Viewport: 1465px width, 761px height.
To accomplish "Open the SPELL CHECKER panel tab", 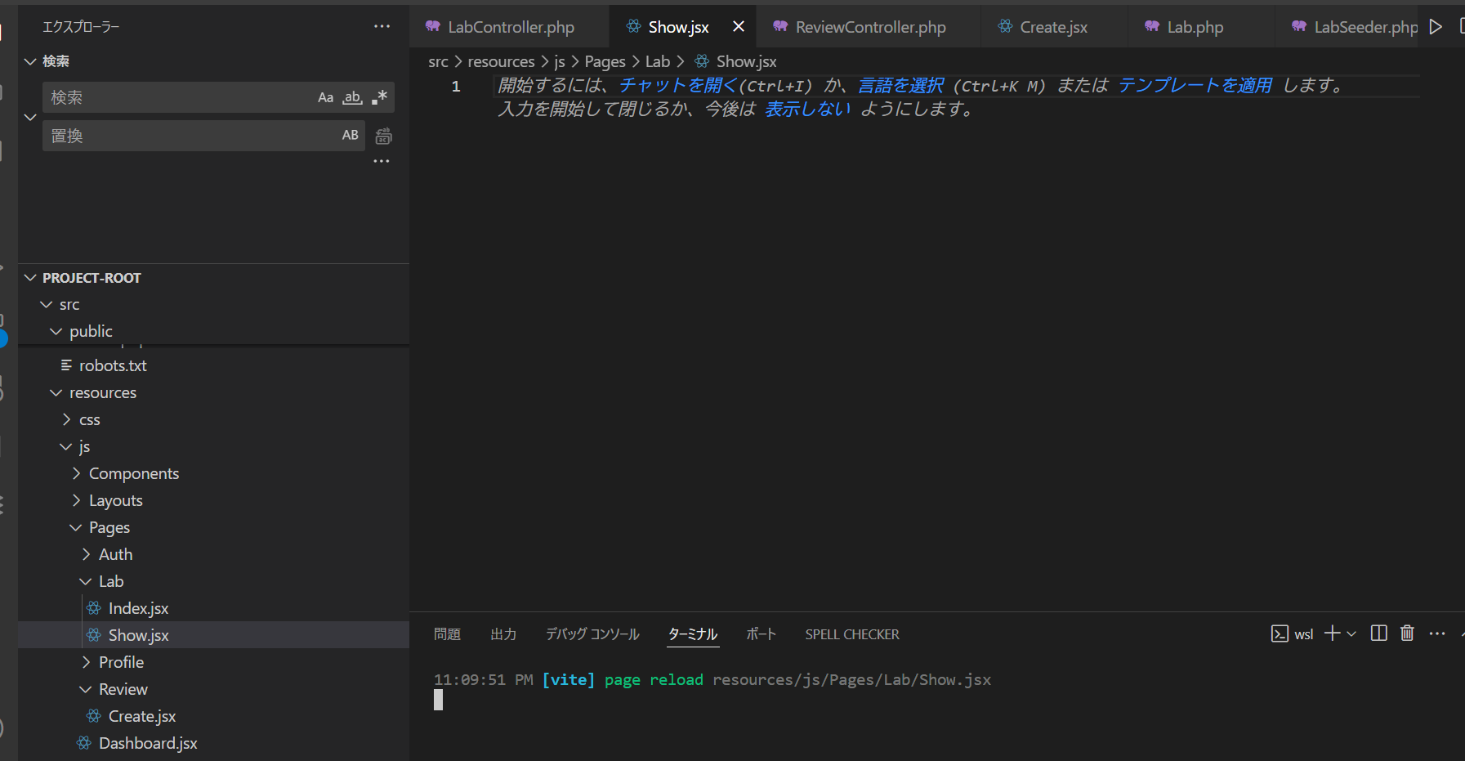I will [x=852, y=634].
